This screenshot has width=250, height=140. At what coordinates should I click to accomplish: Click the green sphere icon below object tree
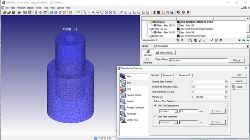tap(239, 40)
